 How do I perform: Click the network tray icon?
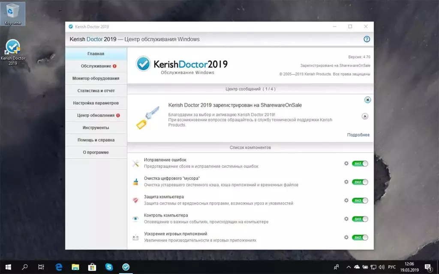373,267
